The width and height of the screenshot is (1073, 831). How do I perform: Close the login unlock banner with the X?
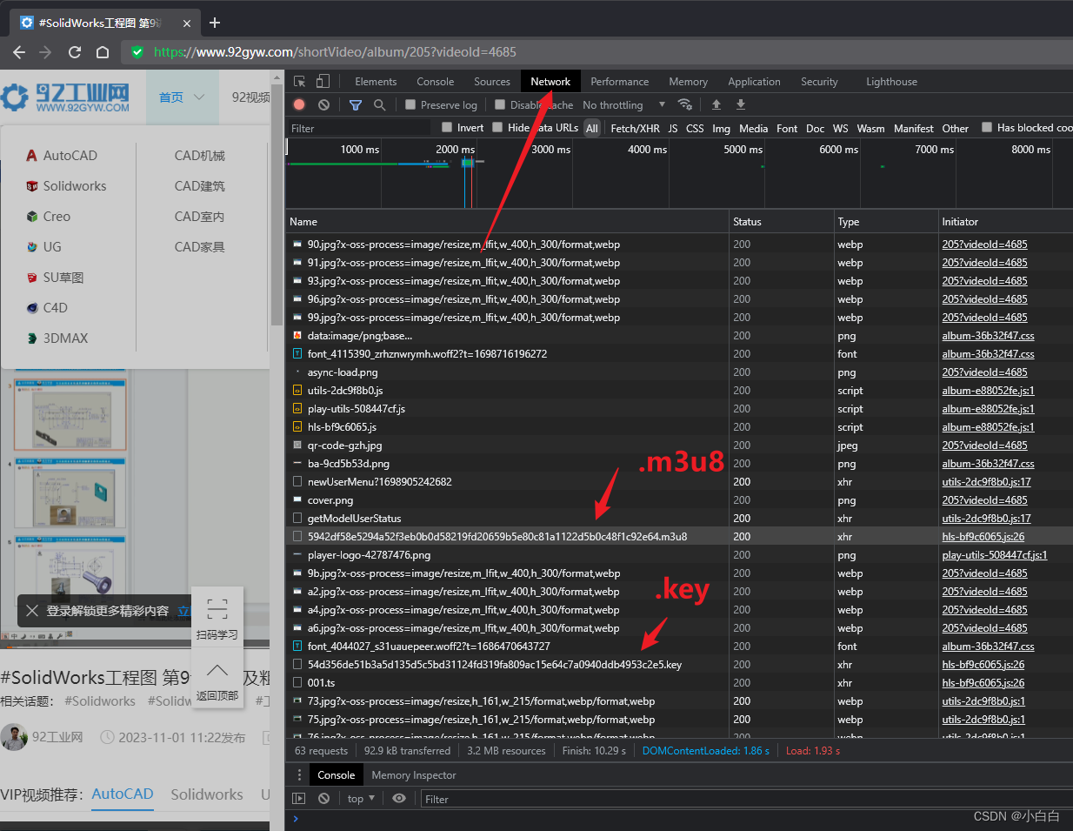[x=31, y=611]
